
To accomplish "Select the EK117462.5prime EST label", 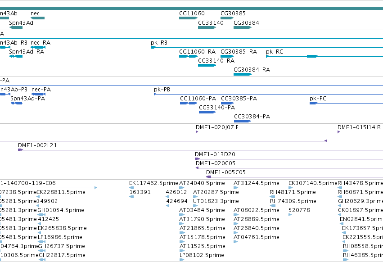I will click(153, 183).
